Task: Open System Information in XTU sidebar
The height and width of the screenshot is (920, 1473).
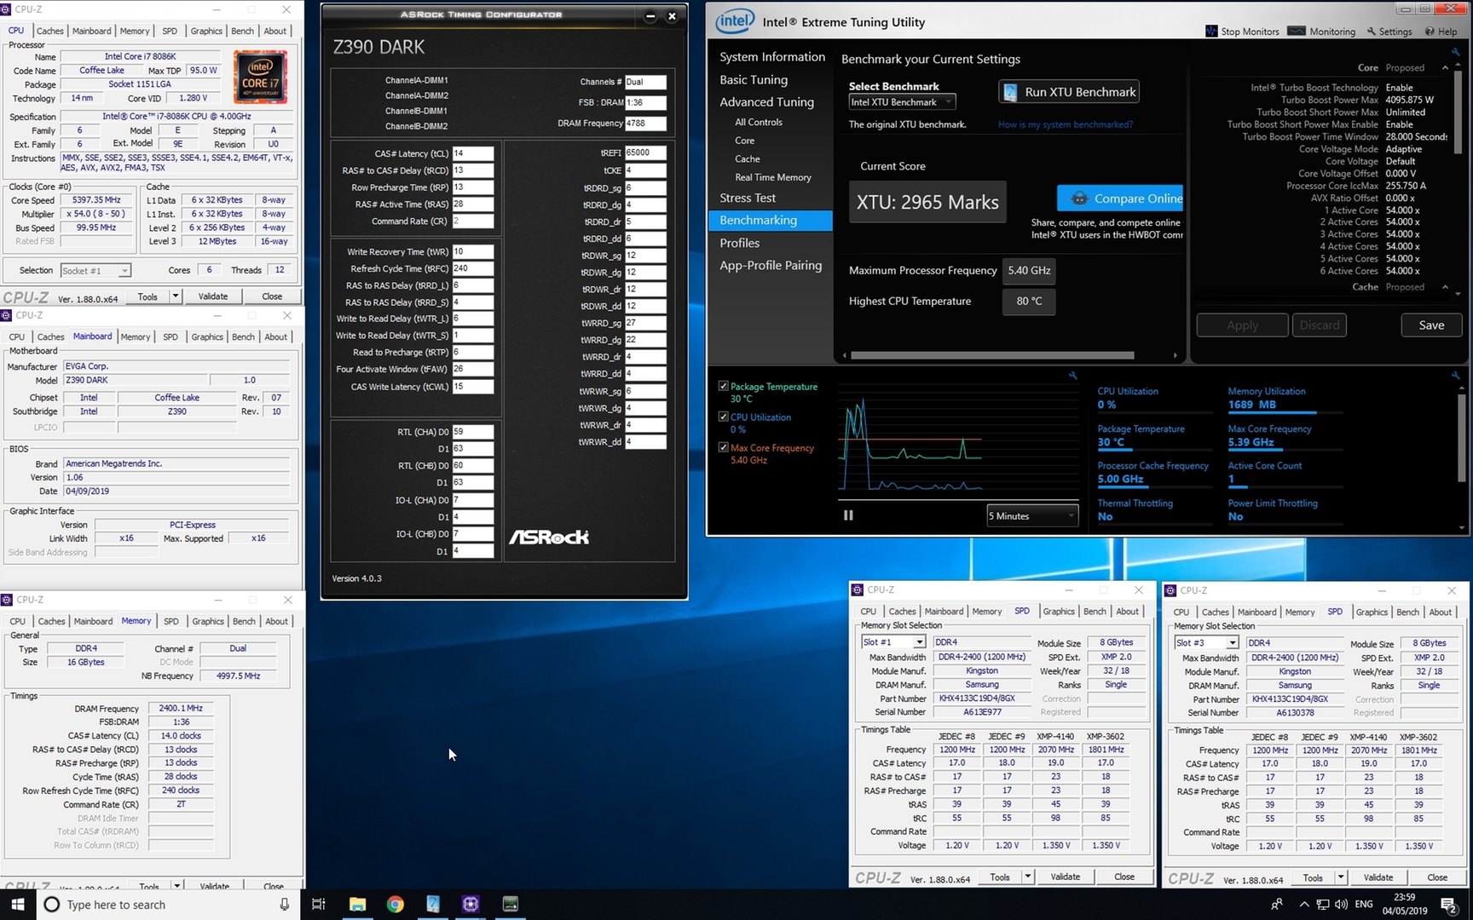Action: pos(772,57)
